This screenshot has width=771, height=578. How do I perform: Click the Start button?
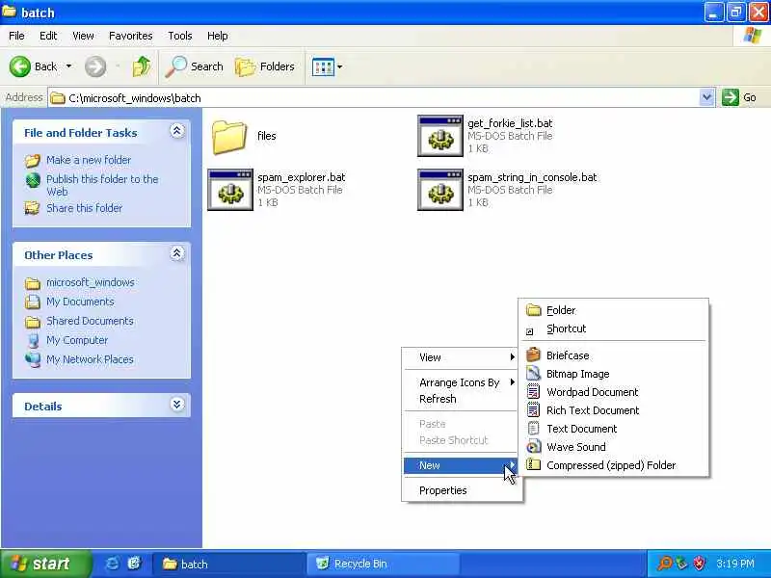point(45,564)
